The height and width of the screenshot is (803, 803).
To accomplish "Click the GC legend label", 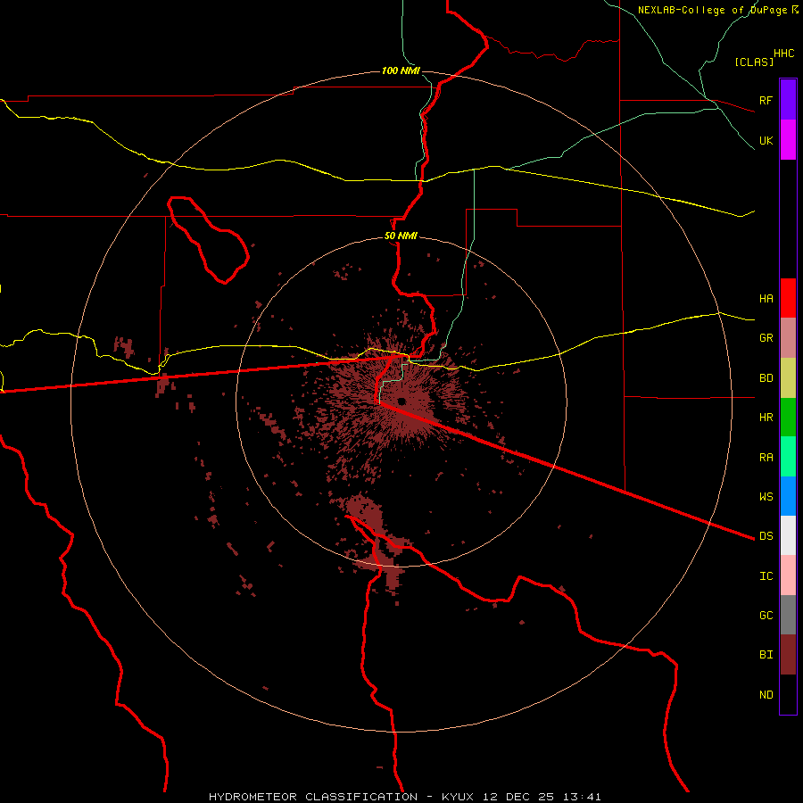I will point(766,615).
